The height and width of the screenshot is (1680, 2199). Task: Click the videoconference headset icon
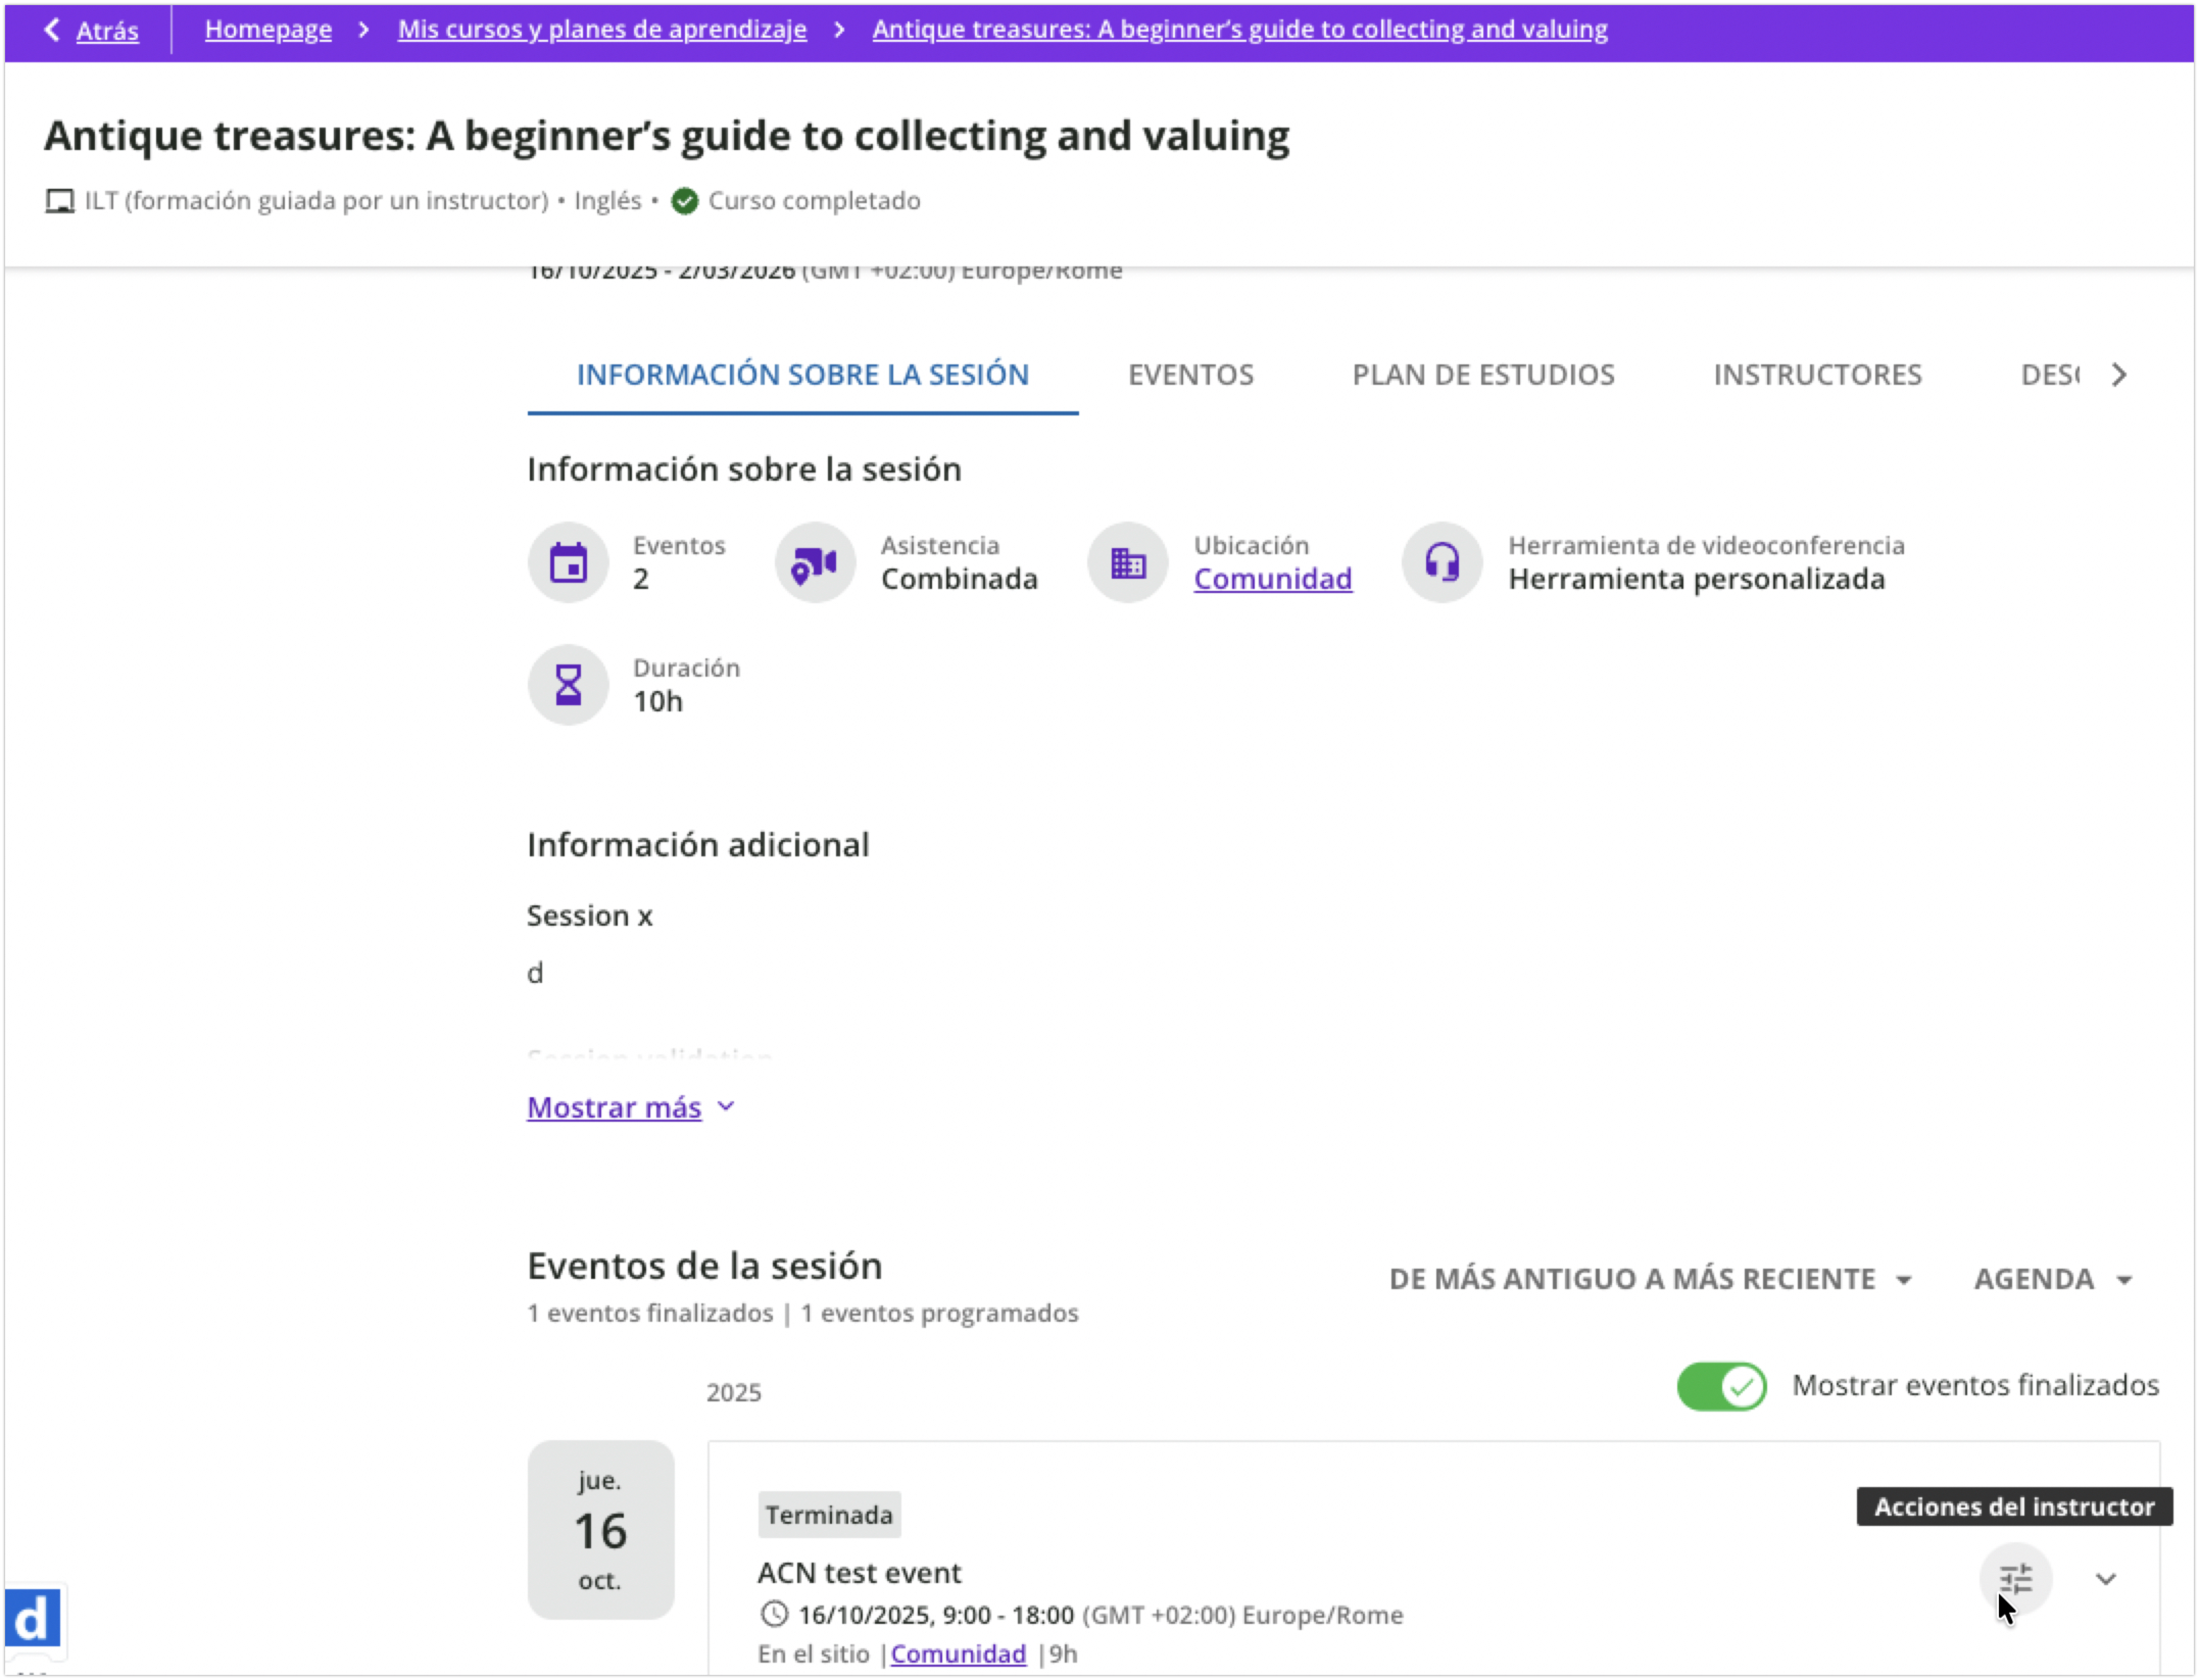click(1441, 563)
